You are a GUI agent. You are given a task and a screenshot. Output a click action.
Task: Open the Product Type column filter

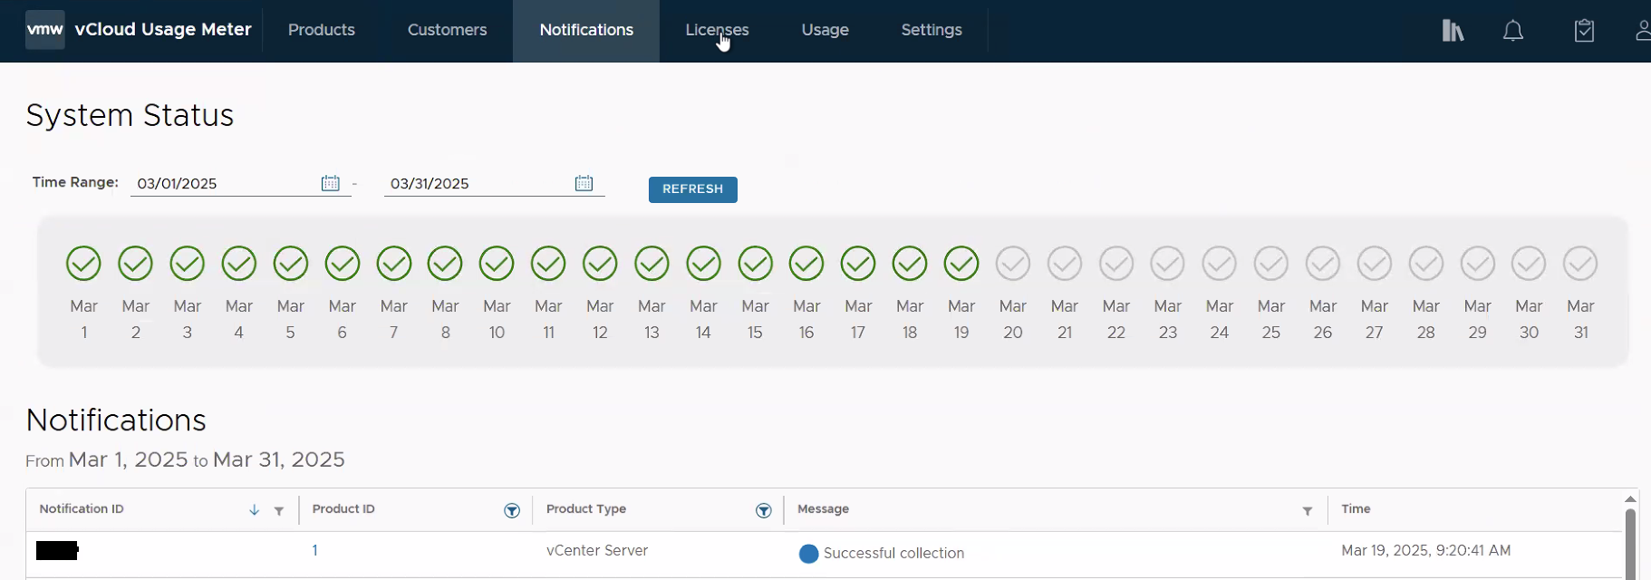point(764,511)
